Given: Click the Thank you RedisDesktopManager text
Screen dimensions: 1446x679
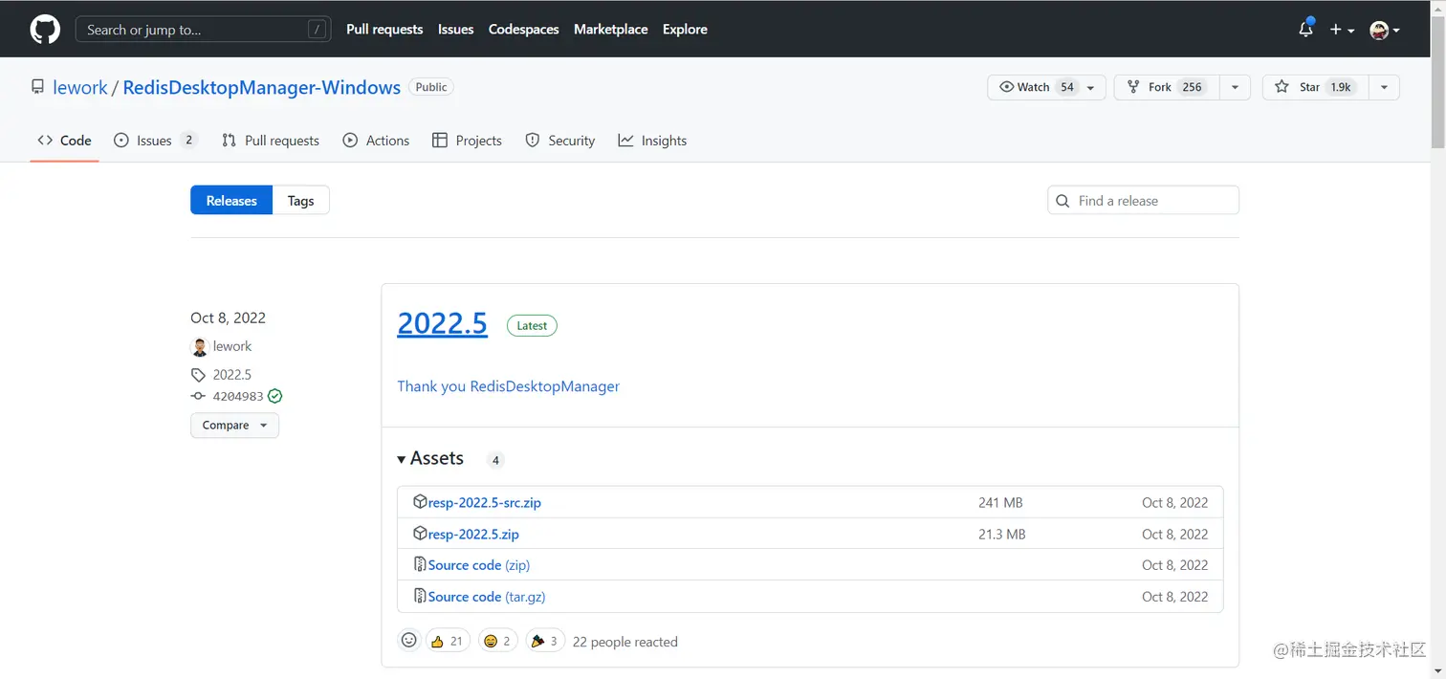Looking at the screenshot, I should point(508,386).
